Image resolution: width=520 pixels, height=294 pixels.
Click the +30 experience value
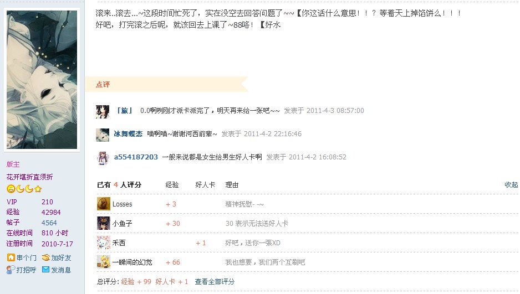173,224
